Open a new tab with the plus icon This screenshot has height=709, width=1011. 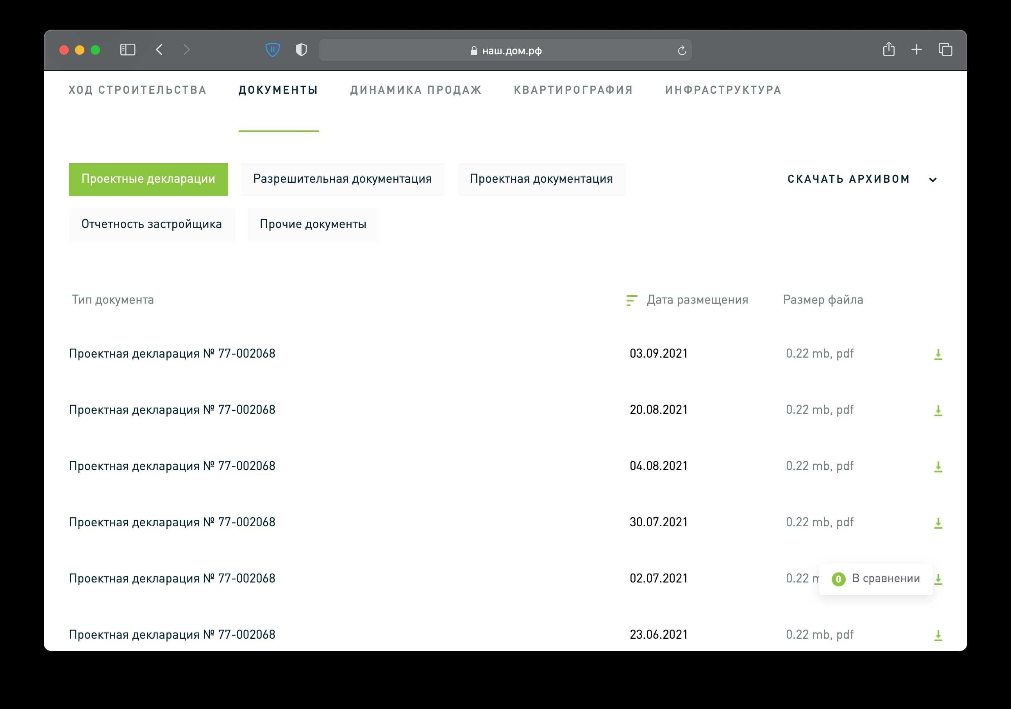(917, 50)
